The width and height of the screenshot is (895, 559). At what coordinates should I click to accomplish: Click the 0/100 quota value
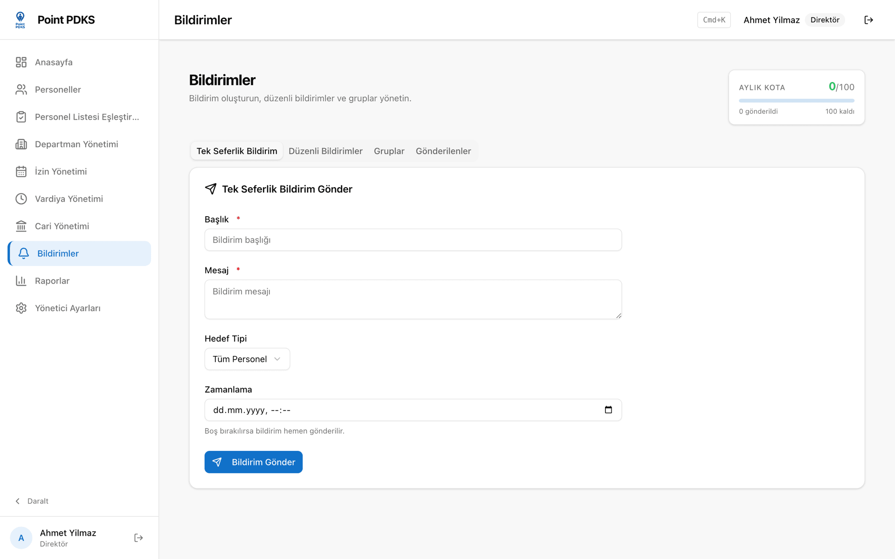(x=841, y=87)
